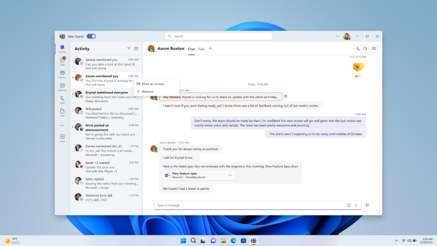Open Alvin posted an announcement item

click(x=106, y=132)
